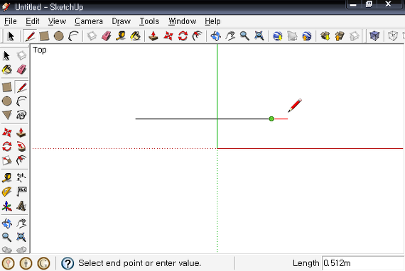The height and width of the screenshot is (271, 405).
Task: Select the 3D Text tool
Action: 21,206
